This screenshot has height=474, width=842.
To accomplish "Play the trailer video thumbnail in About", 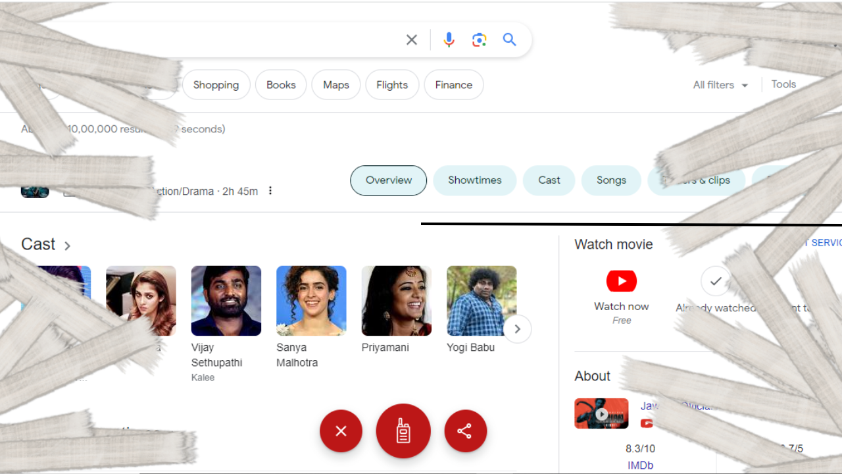I will click(601, 414).
